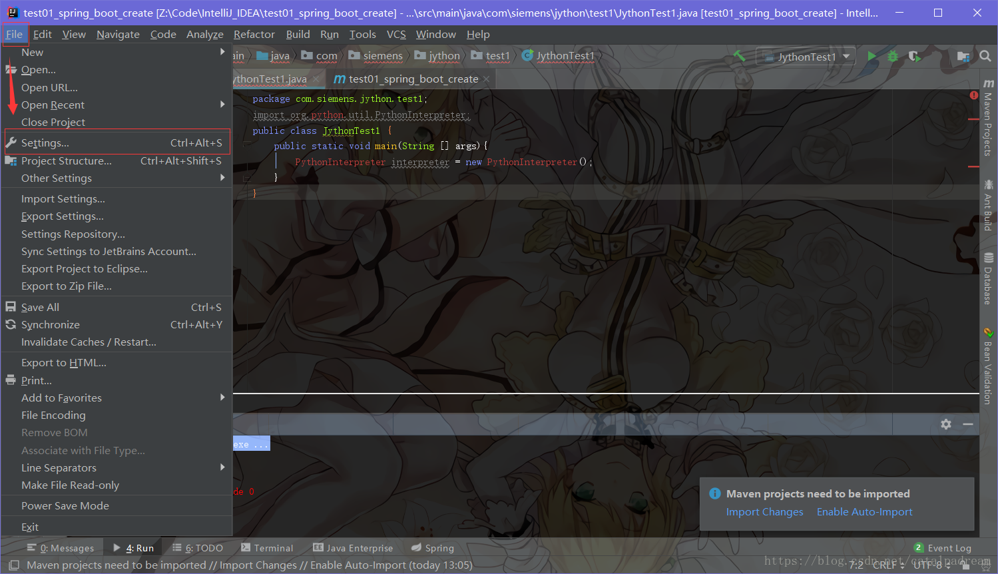Choose Export Settings... entry
The width and height of the screenshot is (998, 574).
tap(117, 216)
